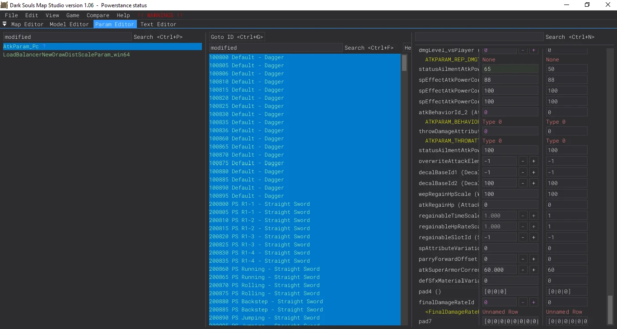Viewport: 617px width, 329px height.
Task: Increase the decalBaseId2 value with plus
Action: point(533,183)
